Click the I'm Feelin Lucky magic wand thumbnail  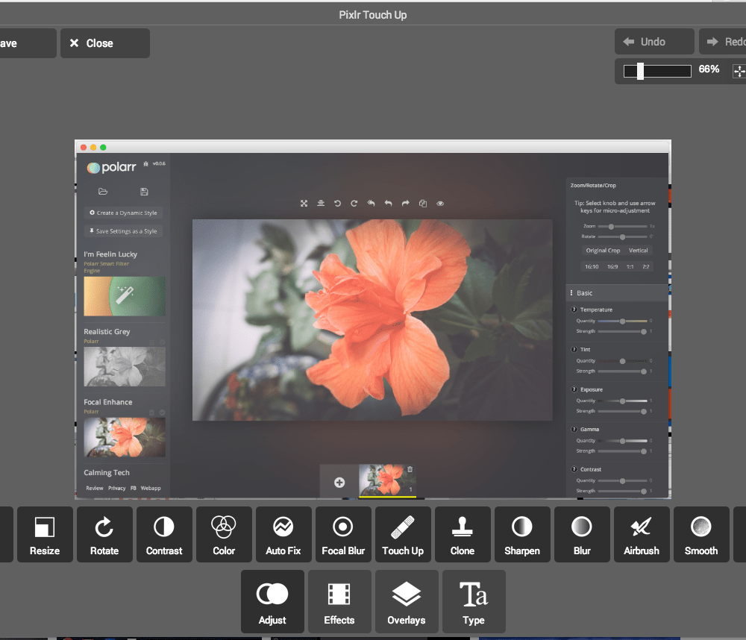125,296
